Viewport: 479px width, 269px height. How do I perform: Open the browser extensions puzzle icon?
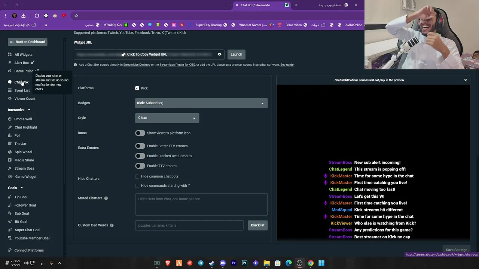[x=37, y=16]
